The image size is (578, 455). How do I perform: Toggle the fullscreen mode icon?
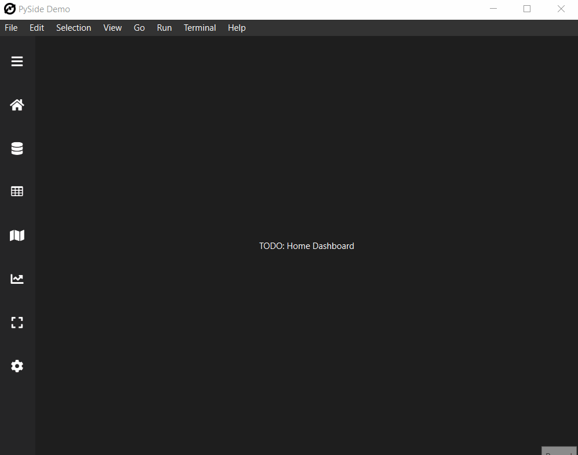[x=17, y=322]
